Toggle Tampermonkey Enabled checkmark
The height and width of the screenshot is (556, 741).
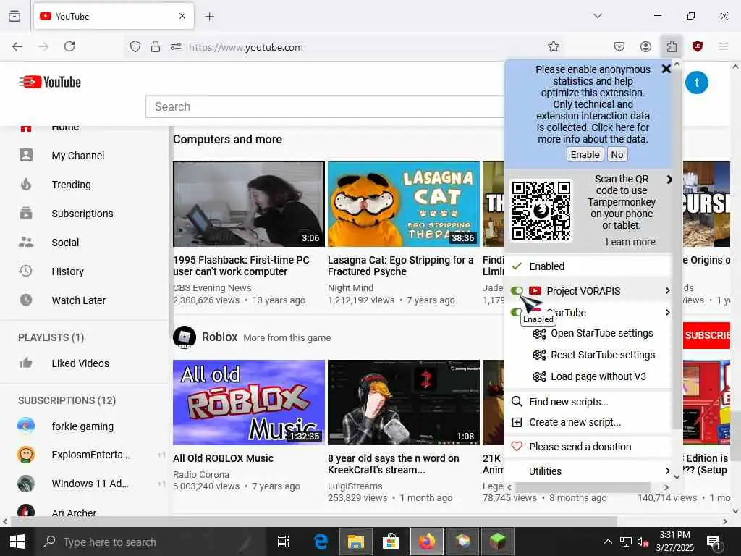pos(517,266)
